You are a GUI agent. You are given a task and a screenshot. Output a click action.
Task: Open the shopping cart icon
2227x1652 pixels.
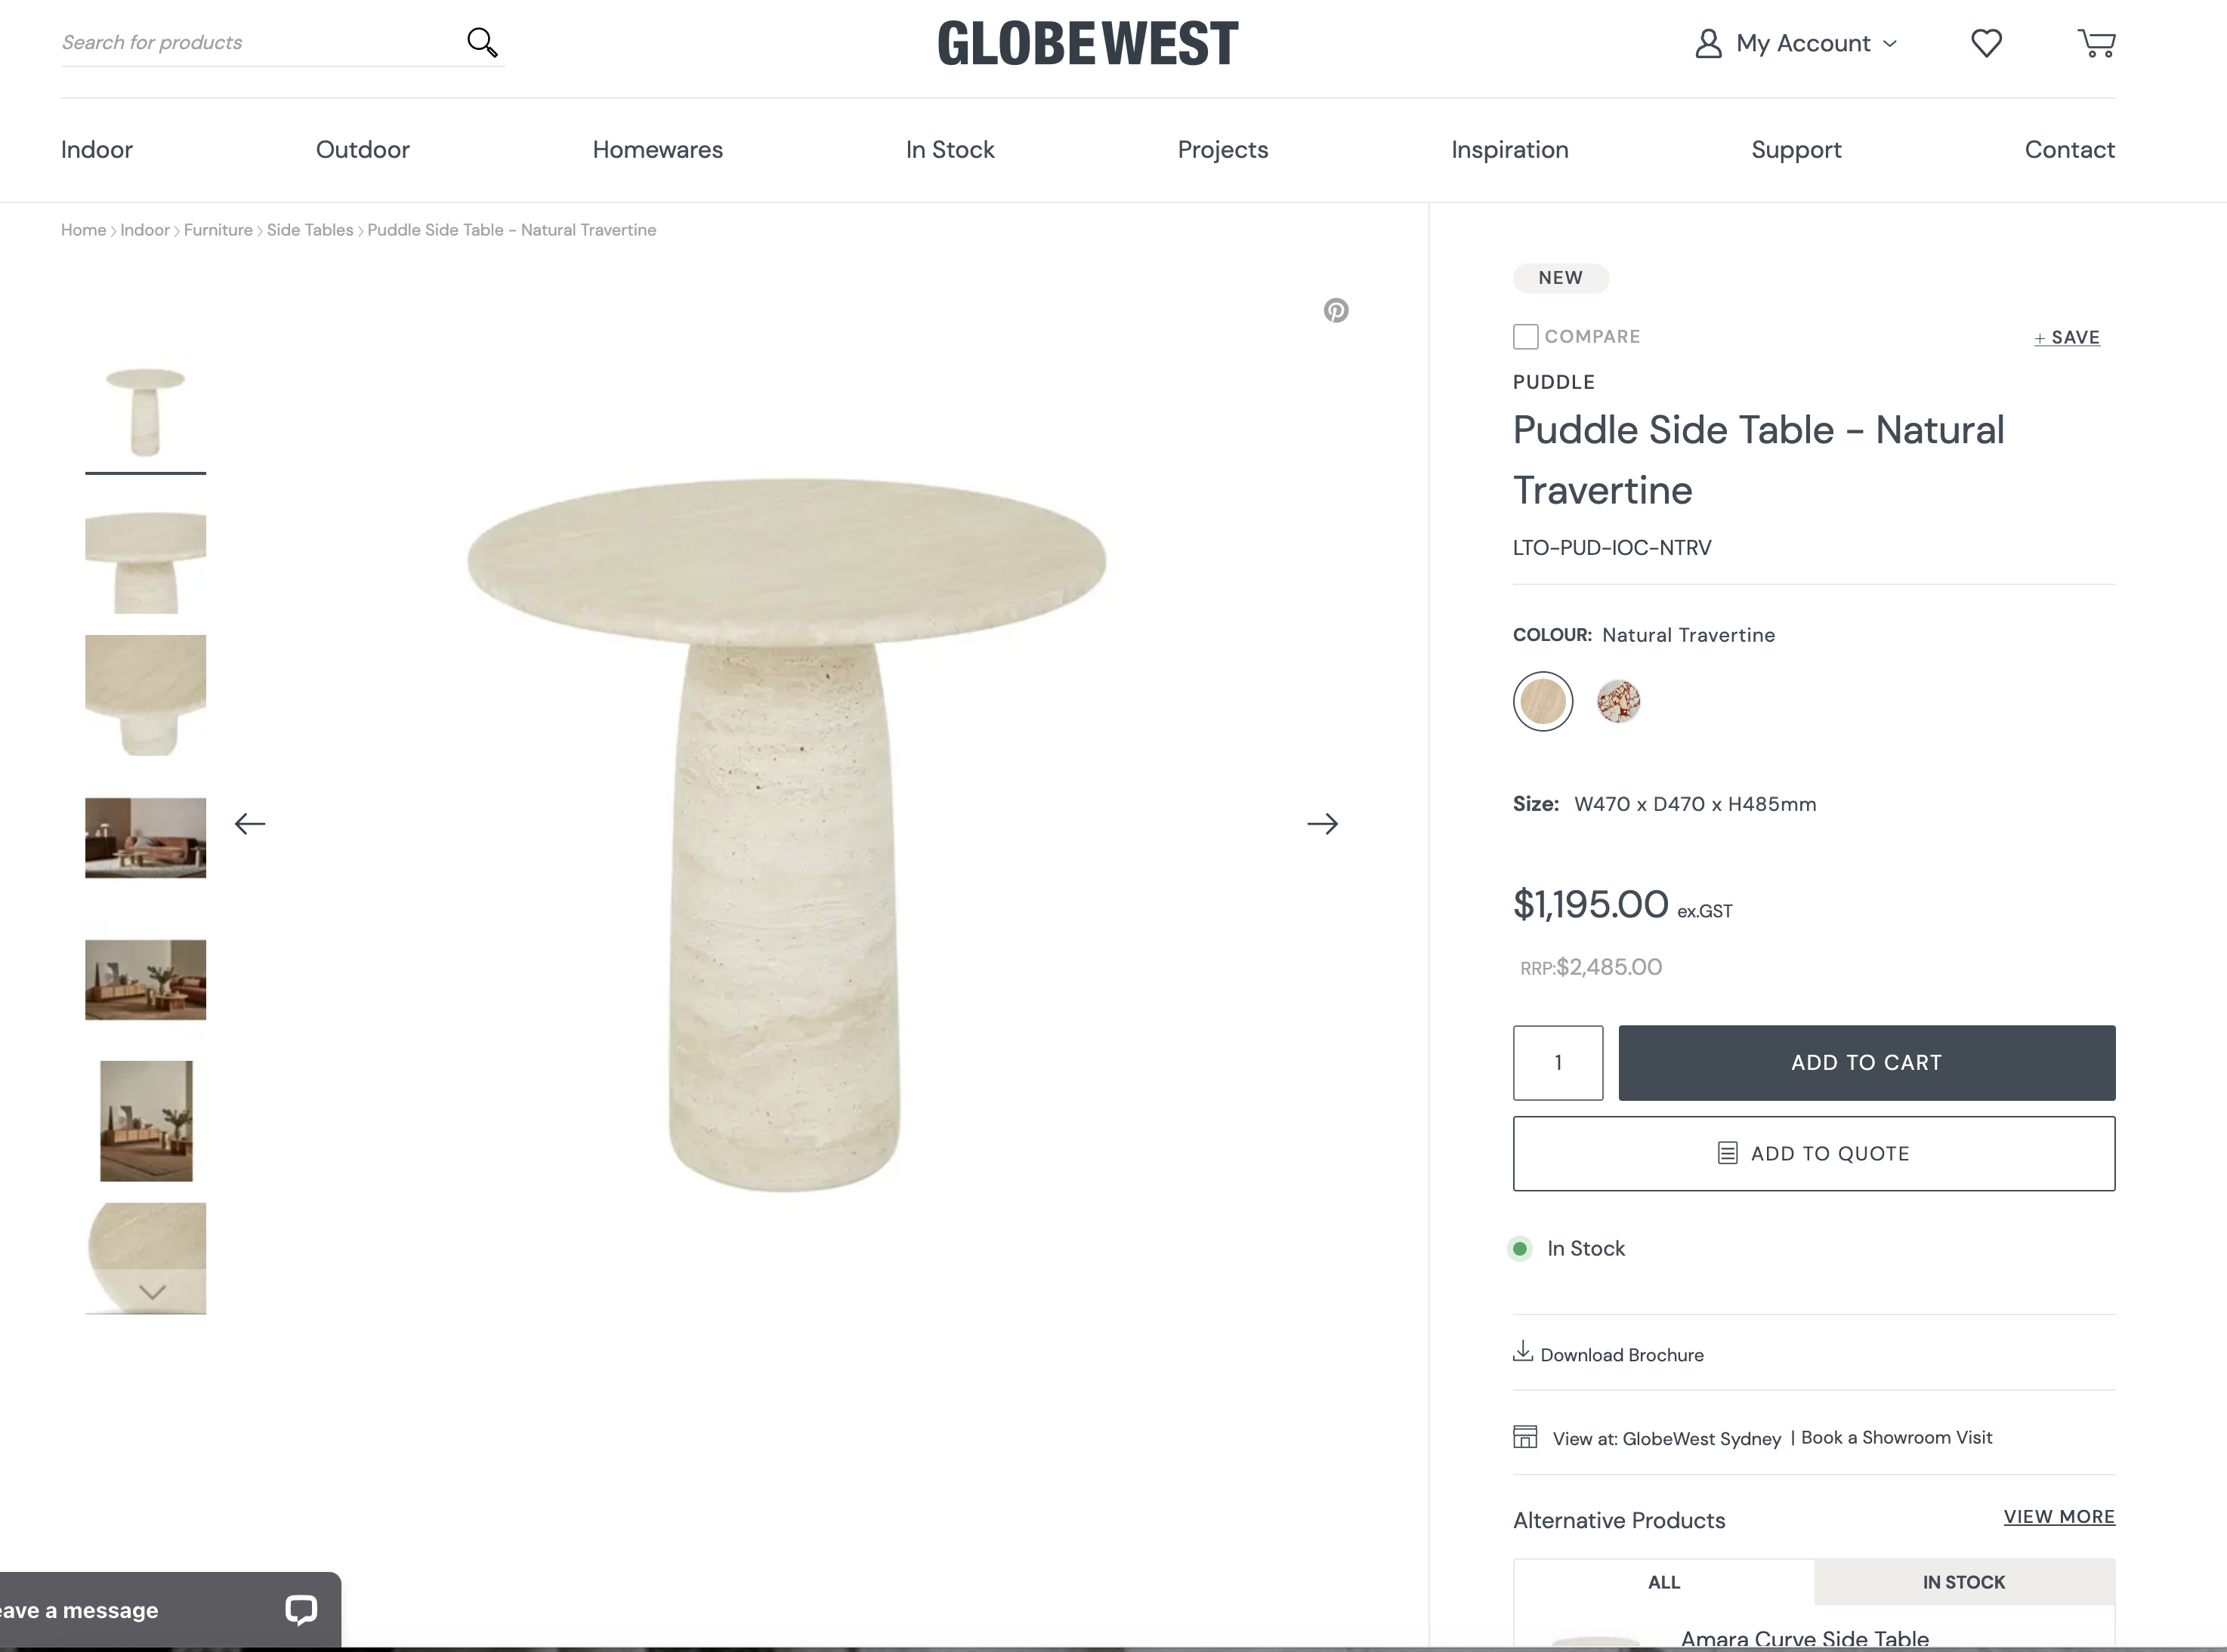pos(2096,43)
